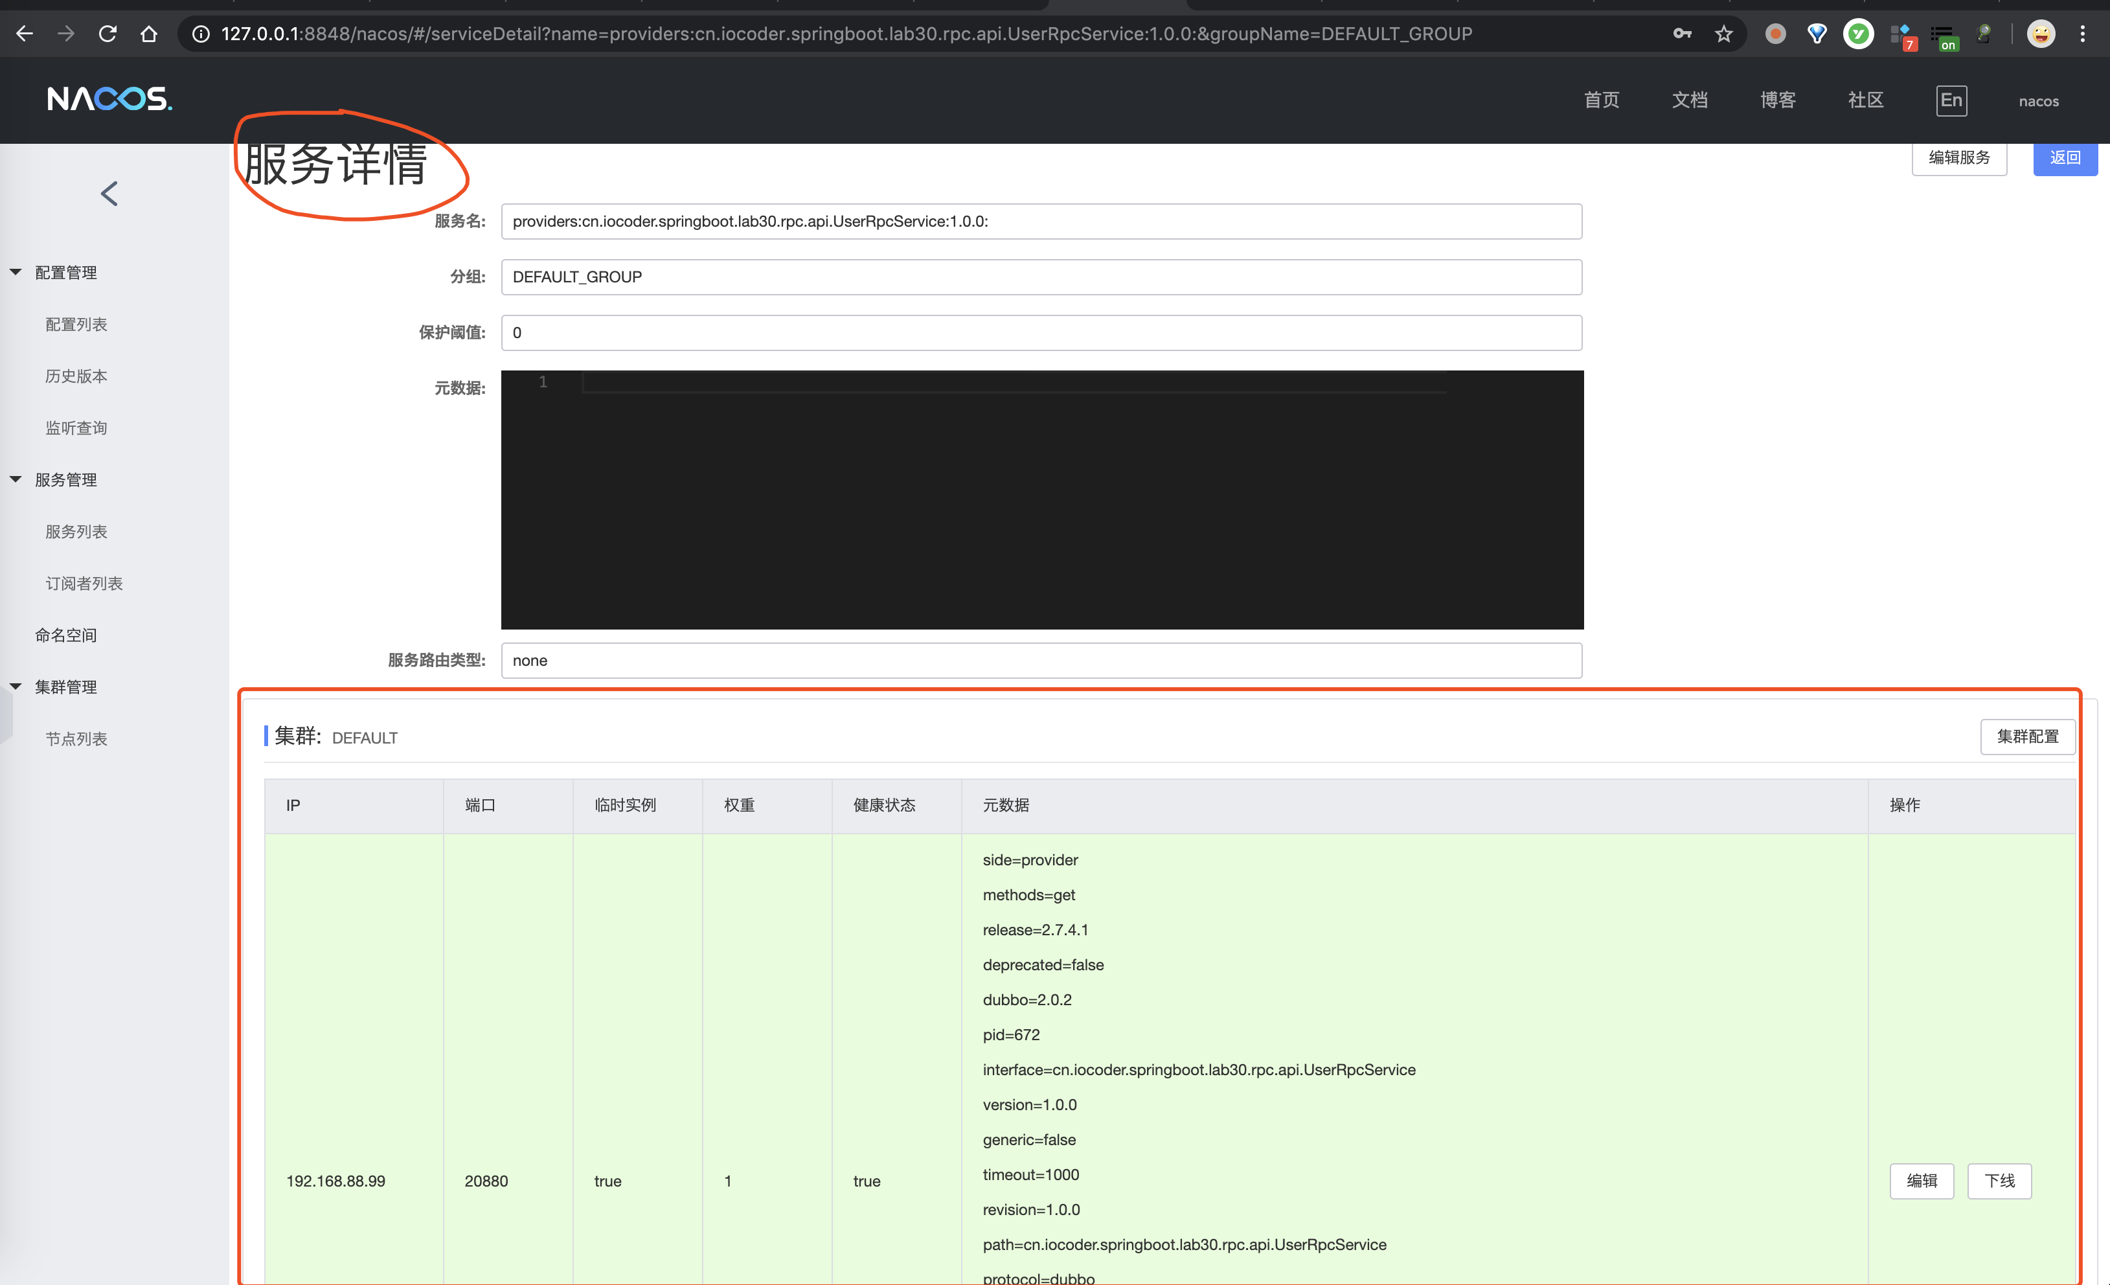This screenshot has height=1285, width=2110.
Task: Click the 首页 navigation link
Action: 1602,100
